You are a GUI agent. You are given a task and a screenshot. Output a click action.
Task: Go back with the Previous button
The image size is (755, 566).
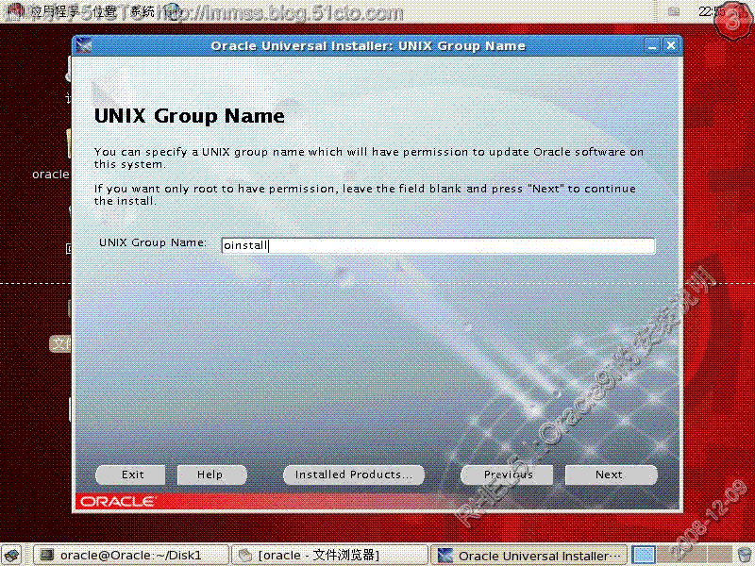[507, 474]
